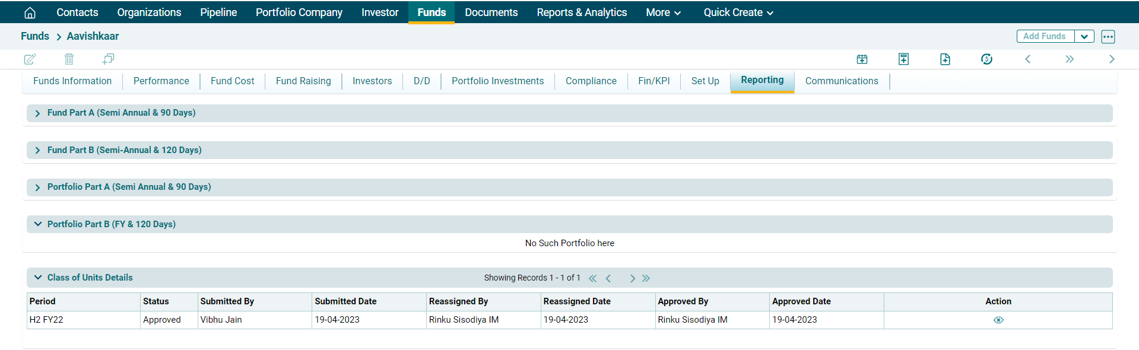Click the add document page icon
1139x350 pixels.
[945, 59]
